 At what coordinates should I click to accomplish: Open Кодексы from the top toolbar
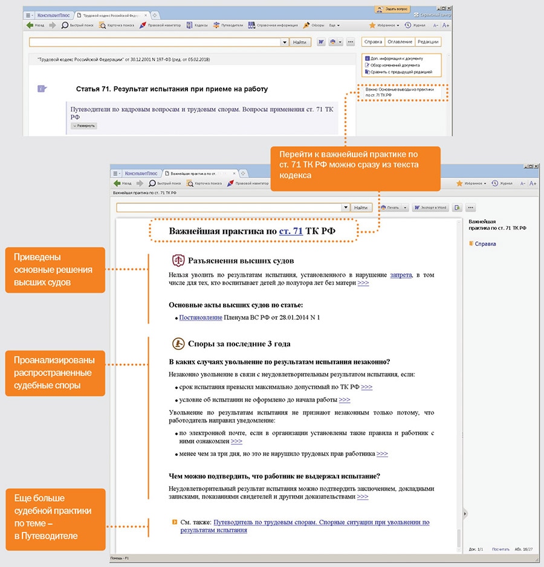click(197, 25)
